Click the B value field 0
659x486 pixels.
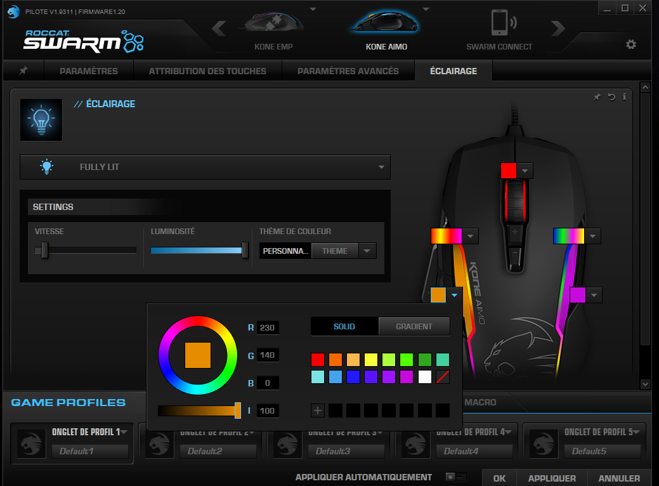[x=267, y=383]
